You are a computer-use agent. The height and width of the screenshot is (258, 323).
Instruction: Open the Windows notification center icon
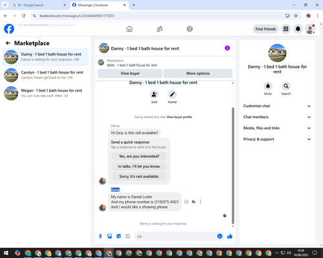pyautogui.click(x=315, y=253)
